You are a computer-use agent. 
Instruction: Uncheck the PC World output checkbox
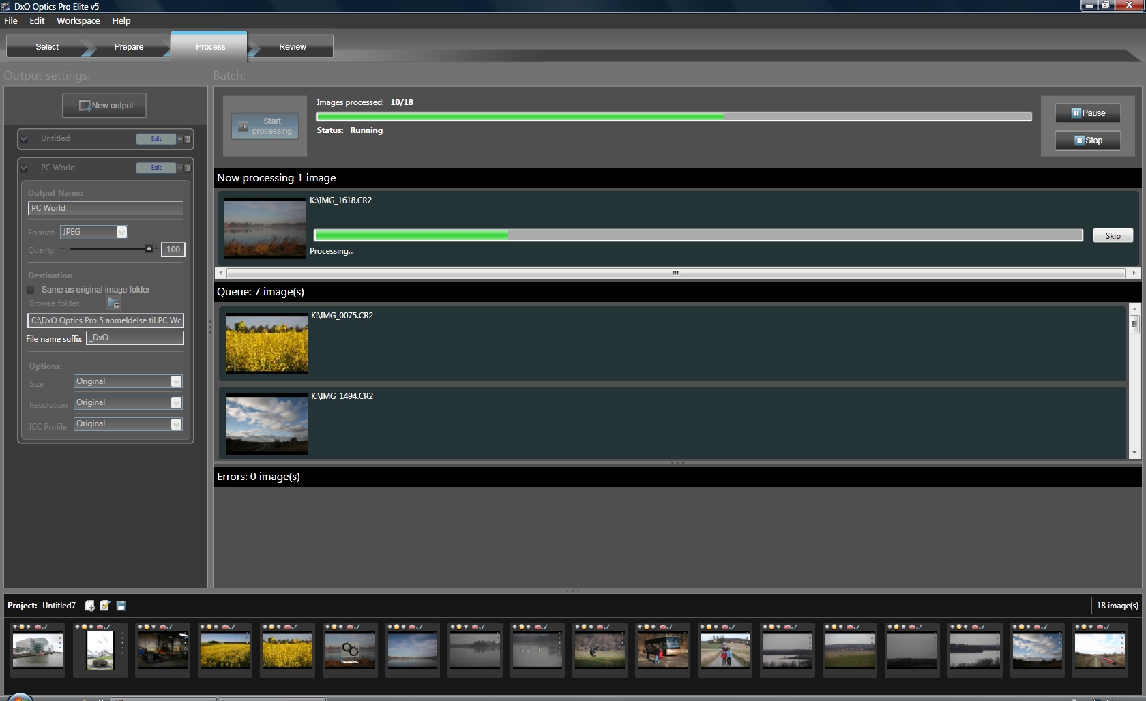[25, 168]
